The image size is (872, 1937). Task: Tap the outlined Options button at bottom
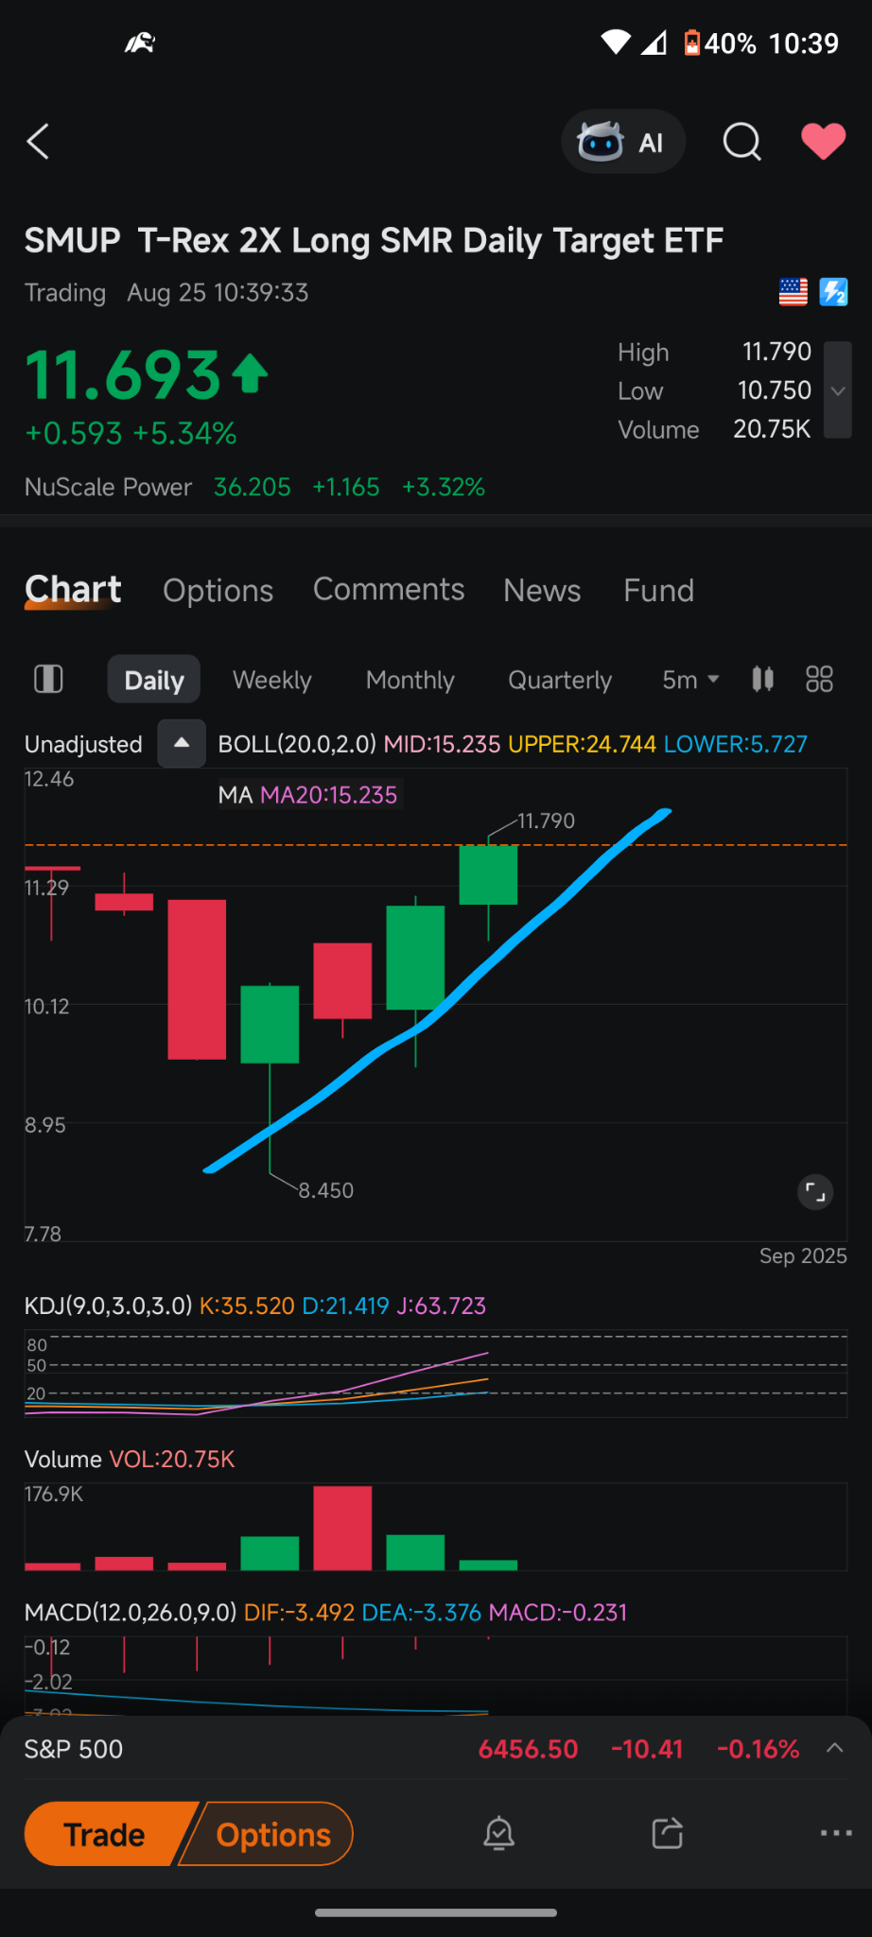pyautogui.click(x=270, y=1834)
